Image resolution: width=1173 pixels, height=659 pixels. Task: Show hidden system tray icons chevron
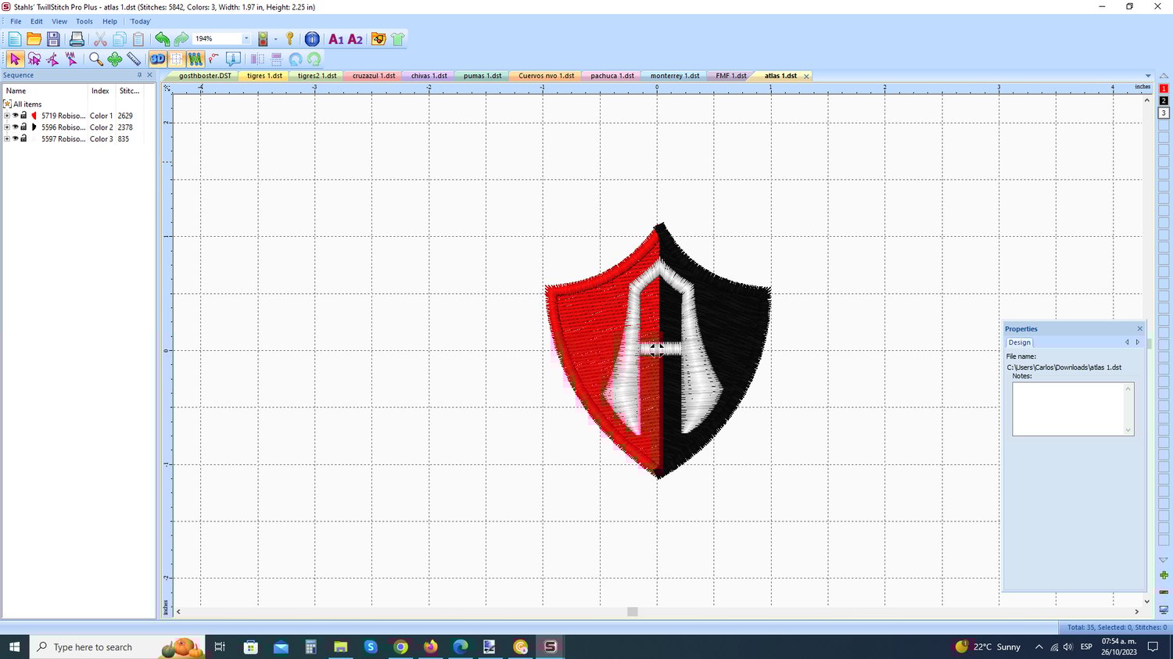[x=1038, y=647]
